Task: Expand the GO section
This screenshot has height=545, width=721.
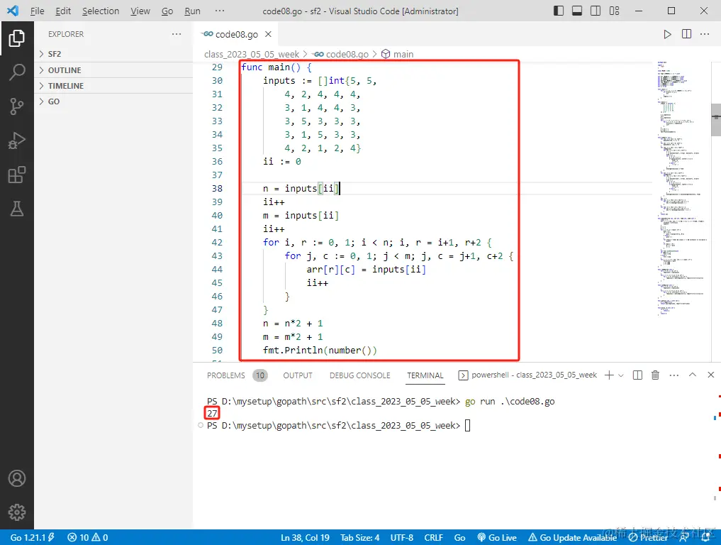Action: (x=113, y=101)
